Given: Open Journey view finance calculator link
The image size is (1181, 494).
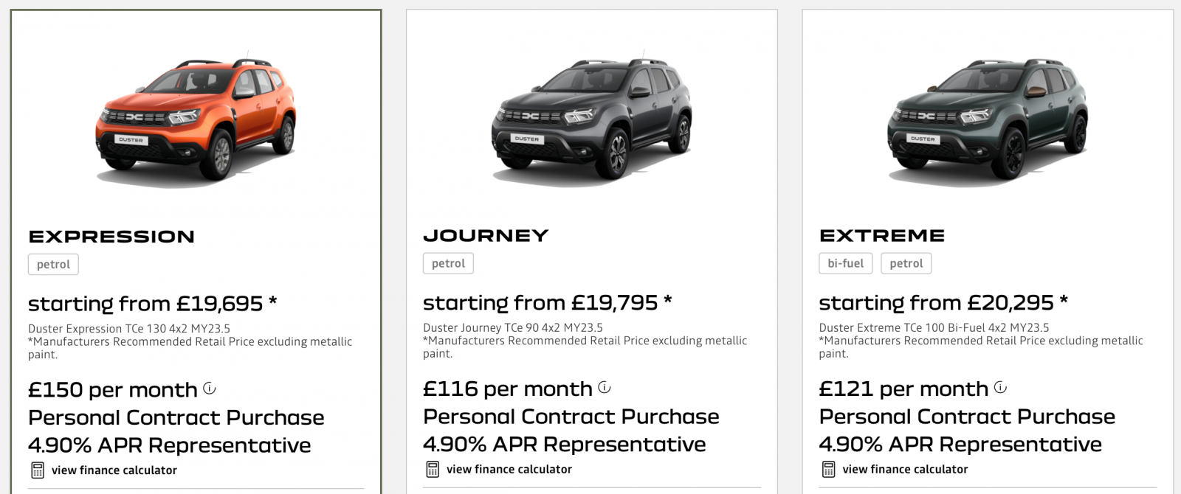Looking at the screenshot, I should pyautogui.click(x=509, y=470).
